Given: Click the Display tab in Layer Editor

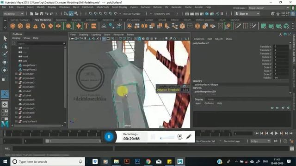Looking at the screenshot, I should (x=199, y=99).
